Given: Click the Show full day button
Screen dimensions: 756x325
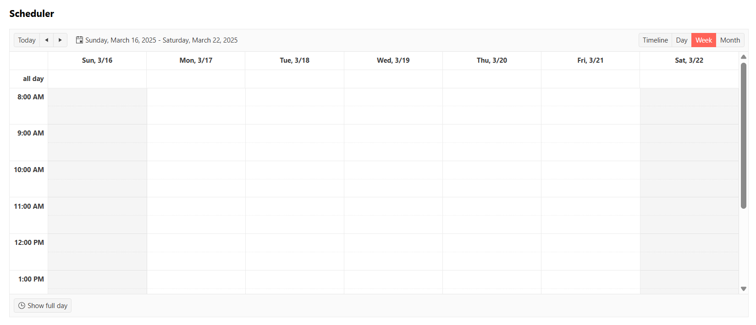Looking at the screenshot, I should tap(43, 306).
